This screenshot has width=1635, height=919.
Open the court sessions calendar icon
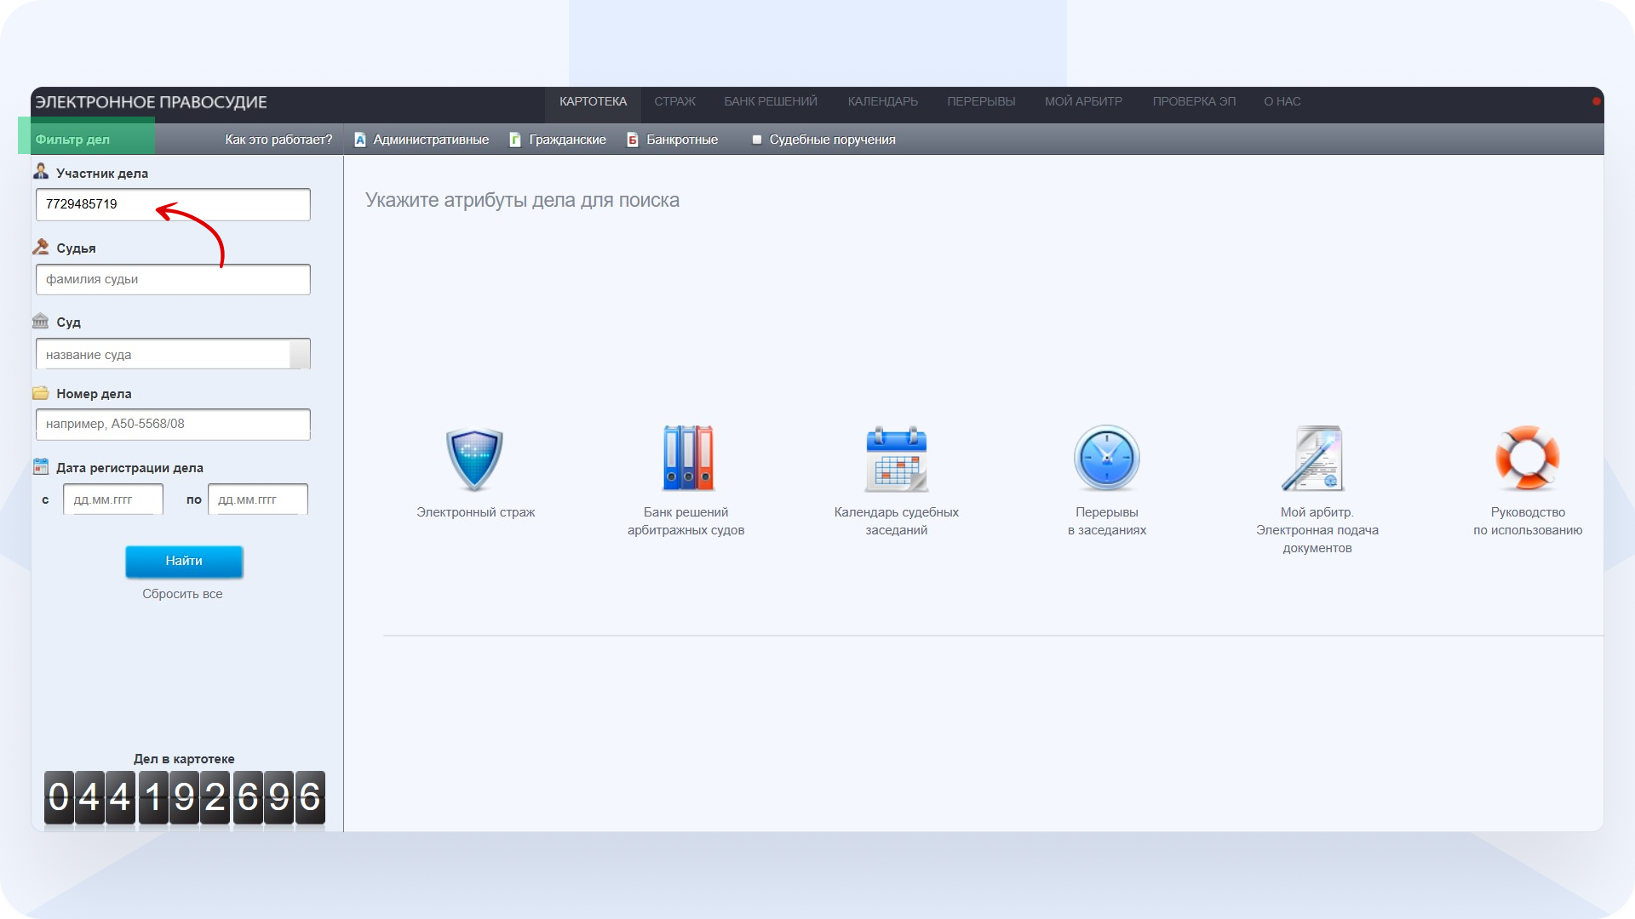896,459
